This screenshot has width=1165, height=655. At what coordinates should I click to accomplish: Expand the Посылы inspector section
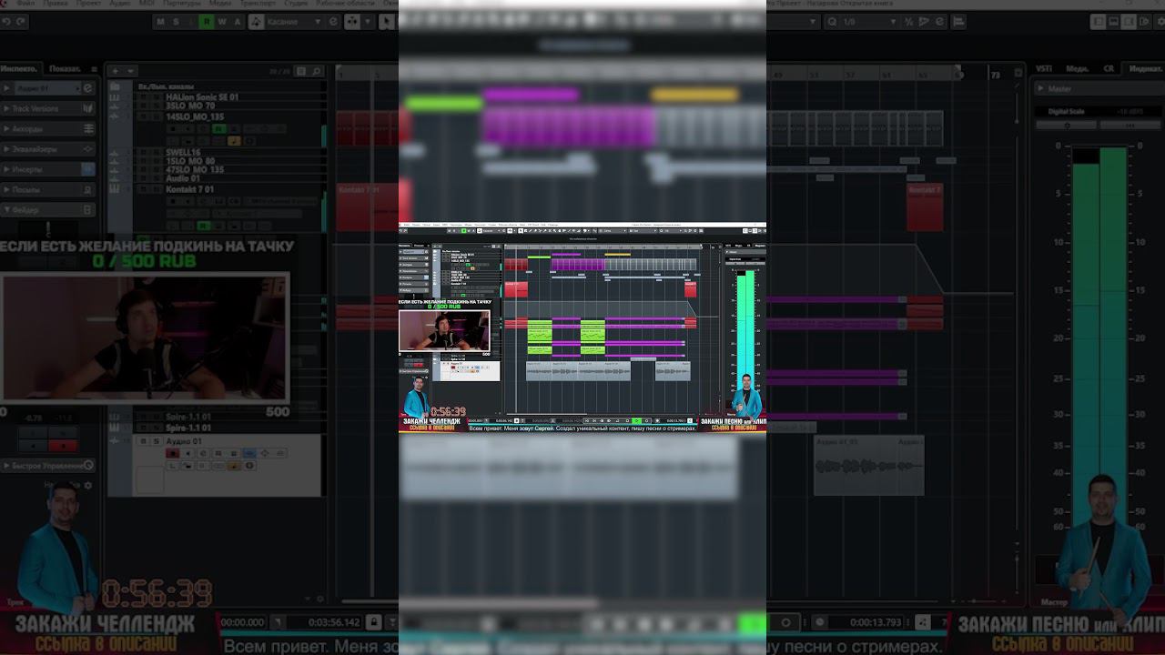(47, 189)
